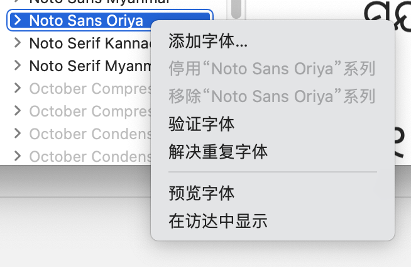
Task: Expand the Noto Serif Kannada disclosure chevron
Action: [x=18, y=43]
